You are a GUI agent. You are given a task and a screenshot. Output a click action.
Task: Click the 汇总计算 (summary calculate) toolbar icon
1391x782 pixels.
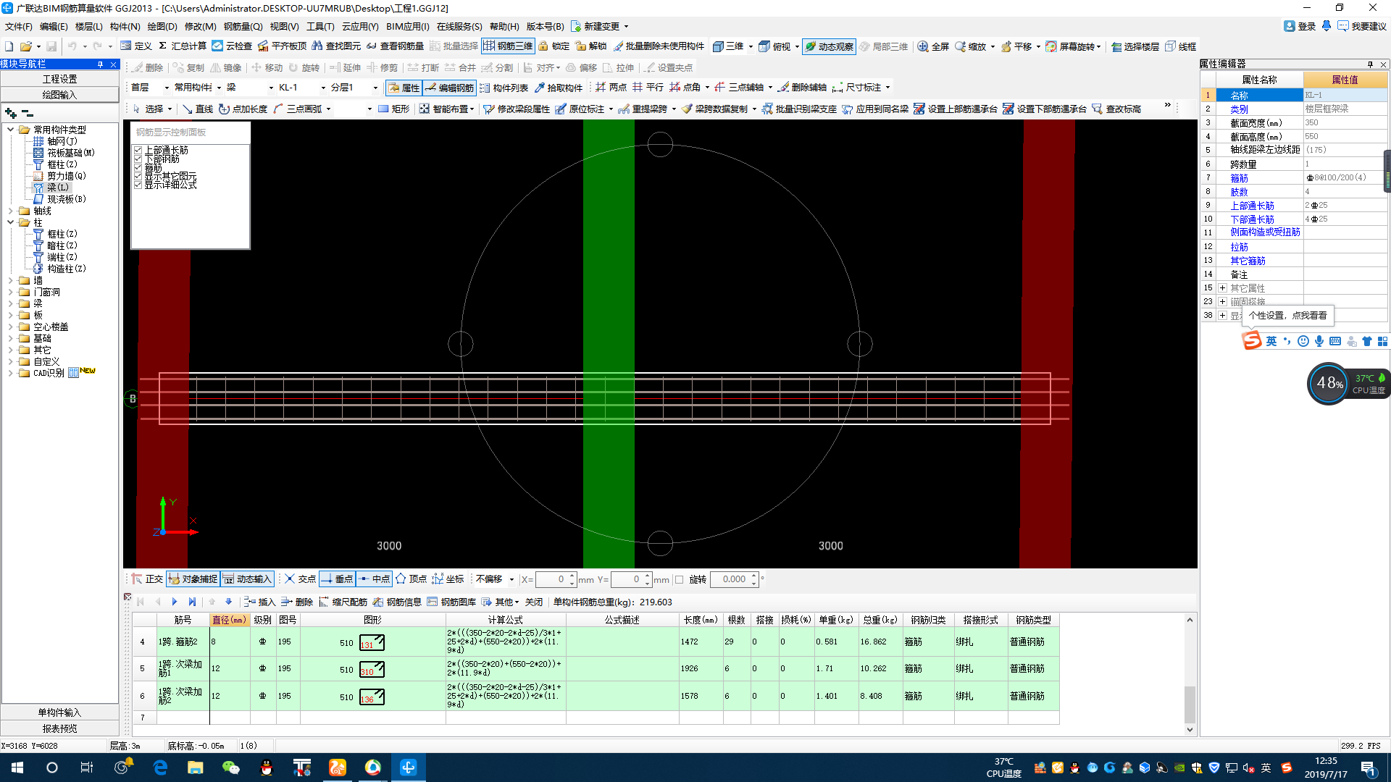pyautogui.click(x=183, y=46)
